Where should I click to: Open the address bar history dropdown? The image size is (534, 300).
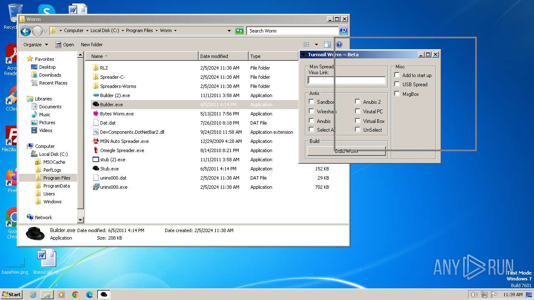coord(229,31)
